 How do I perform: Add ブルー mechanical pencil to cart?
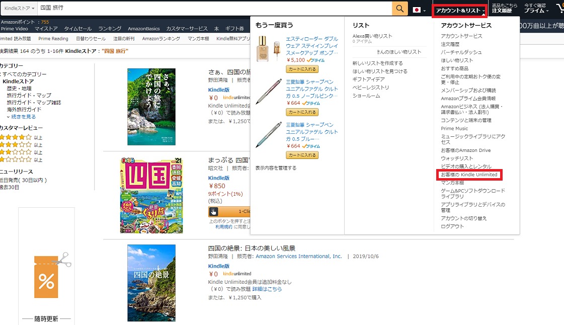point(302,155)
